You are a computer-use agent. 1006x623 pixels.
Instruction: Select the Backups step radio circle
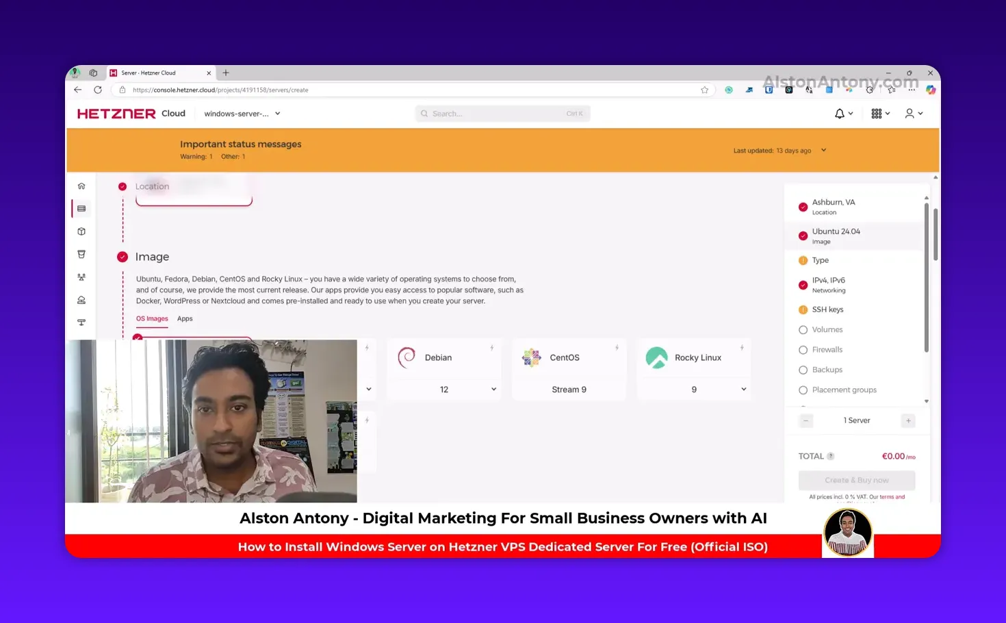[x=803, y=370]
